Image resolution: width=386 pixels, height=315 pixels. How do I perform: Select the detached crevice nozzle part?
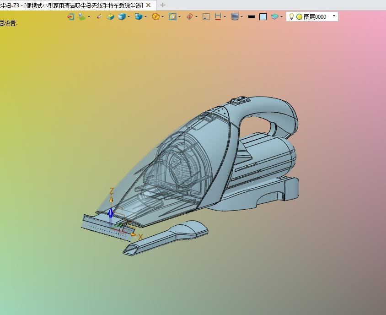tap(166, 238)
